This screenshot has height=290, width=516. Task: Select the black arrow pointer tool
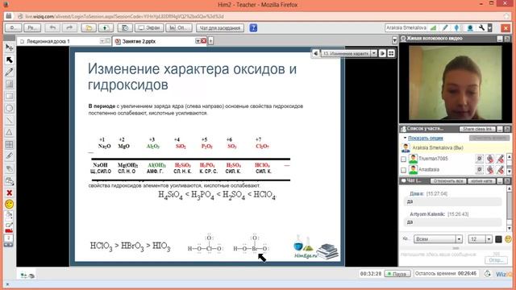9,60
